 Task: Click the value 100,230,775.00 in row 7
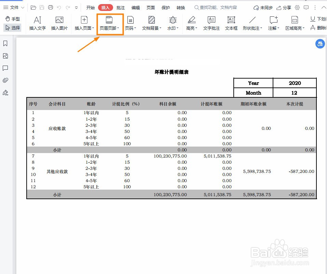coord(170,156)
